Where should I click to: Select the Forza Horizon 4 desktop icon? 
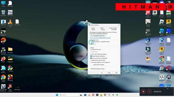pos(148,14)
